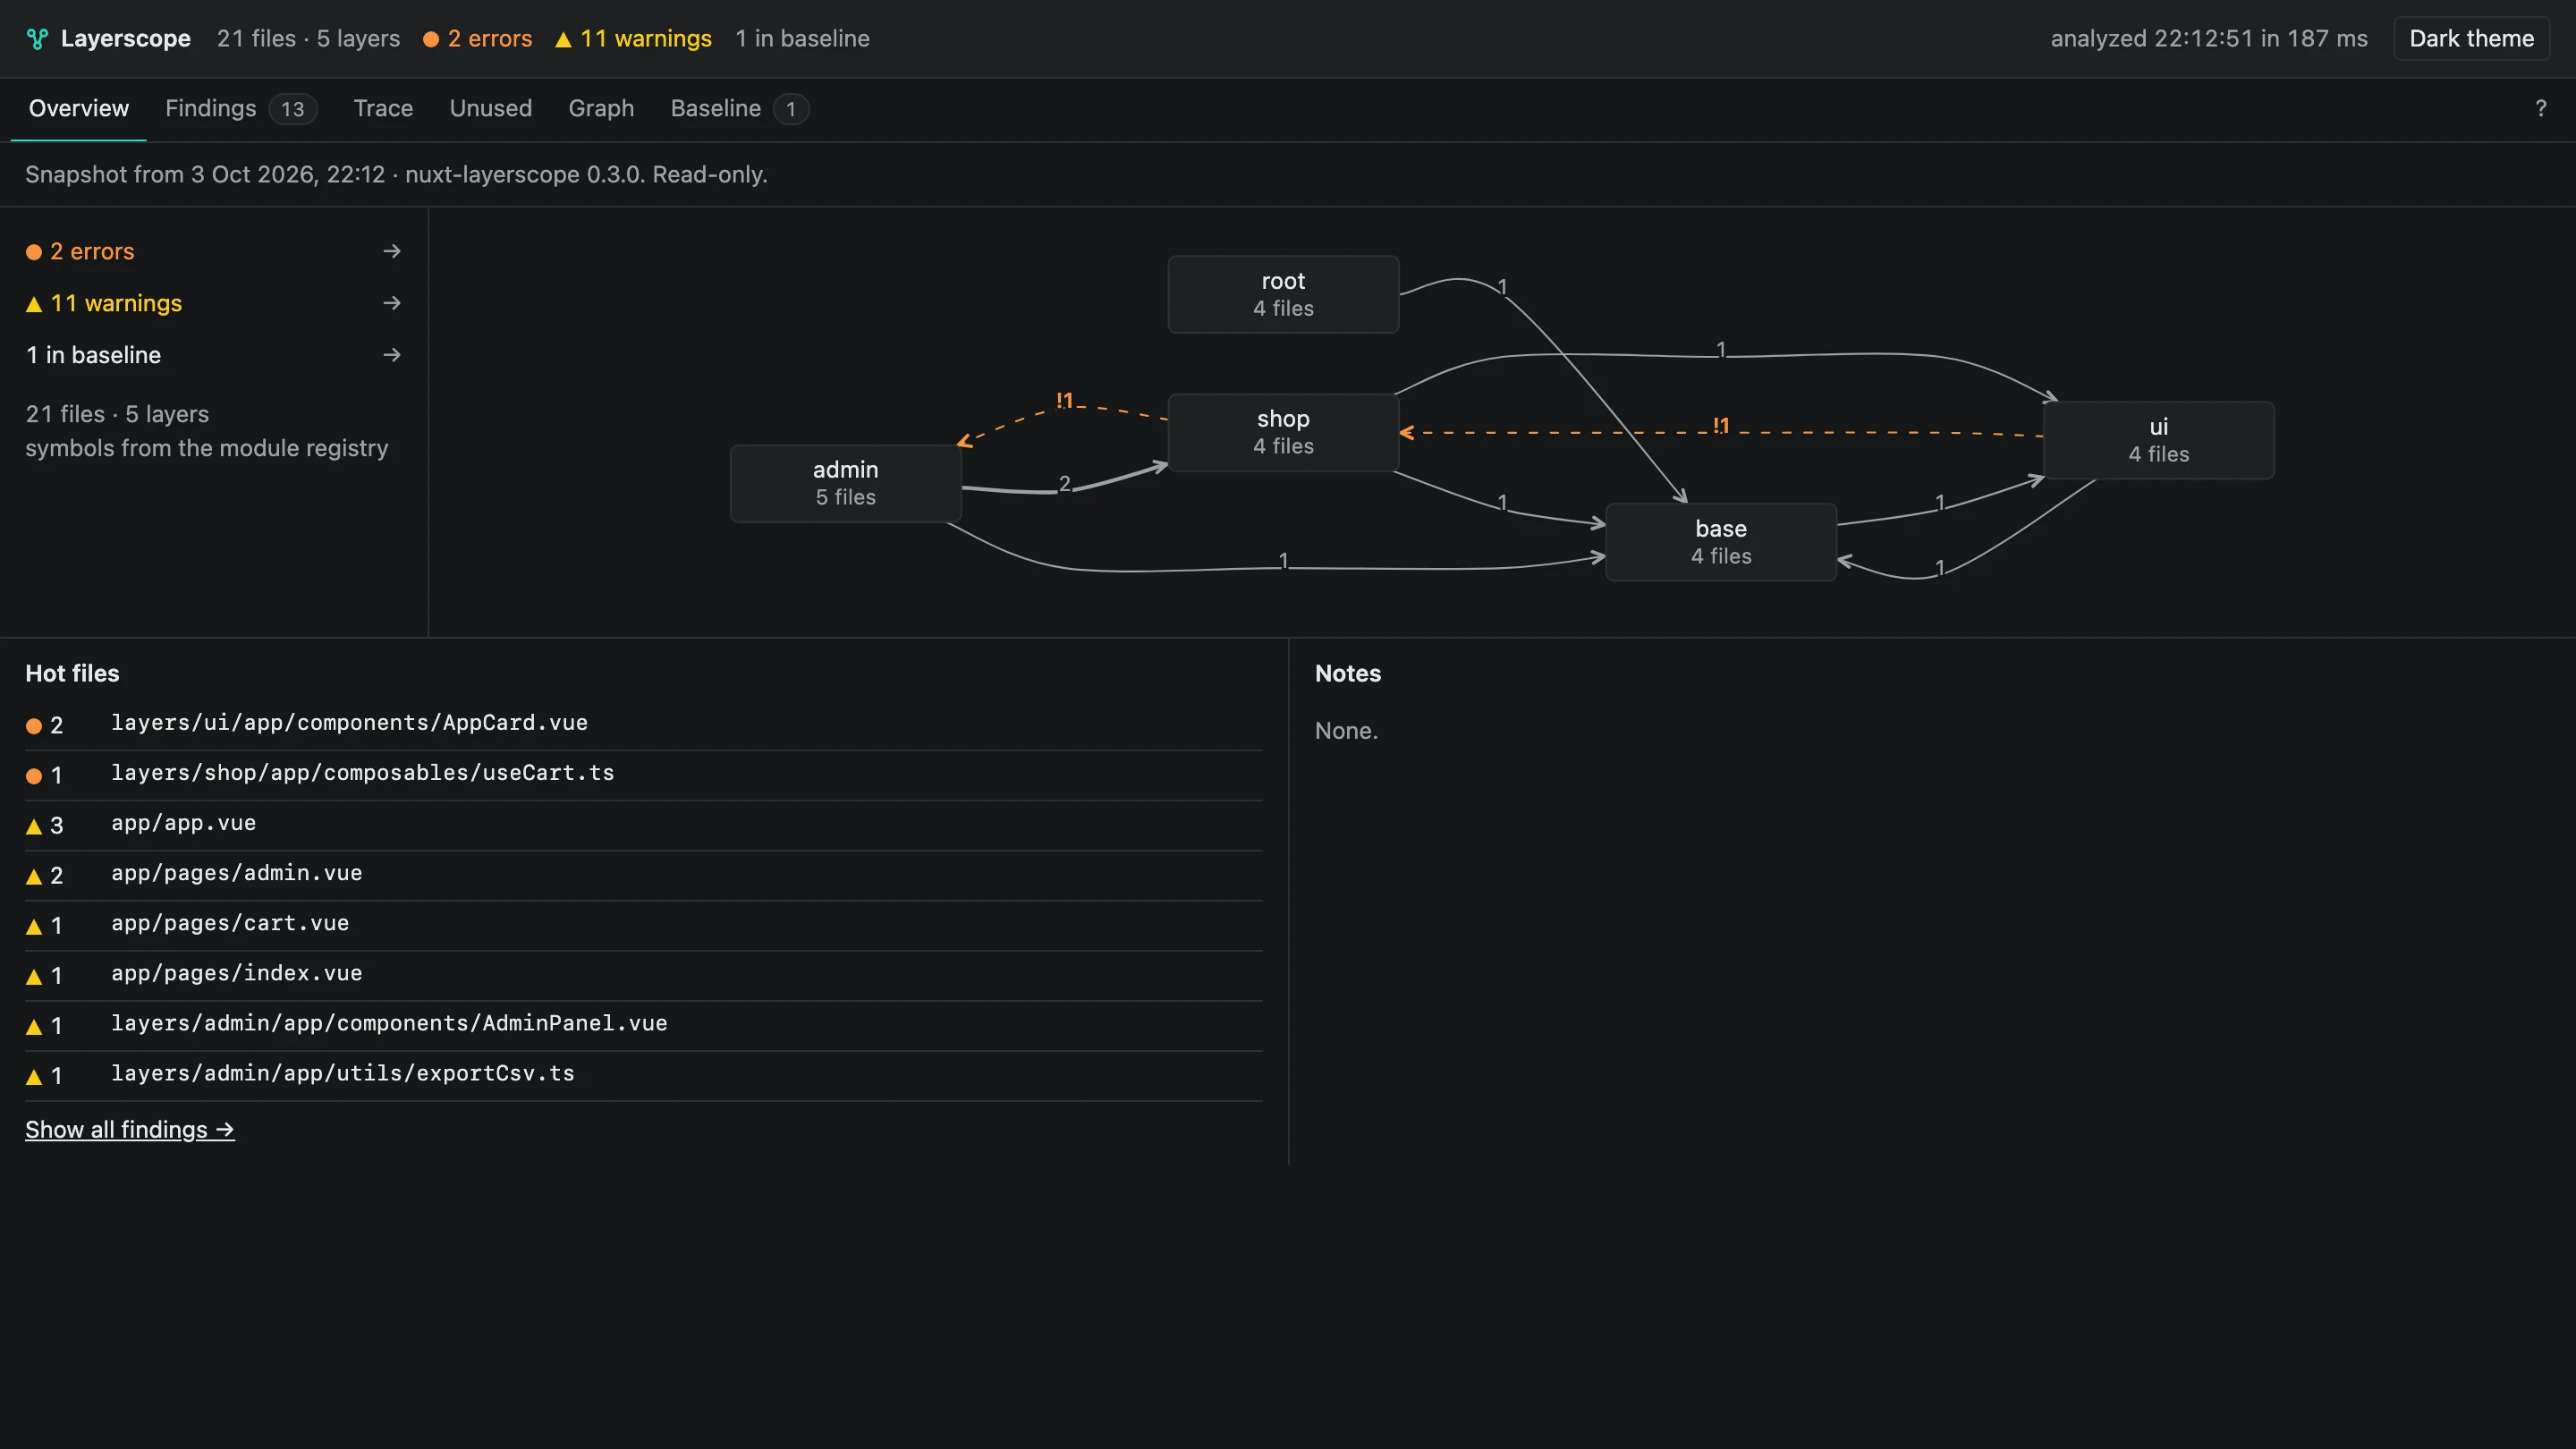Open the Findings tab
Screen dimensions: 2576x1449
tap(241, 109)
